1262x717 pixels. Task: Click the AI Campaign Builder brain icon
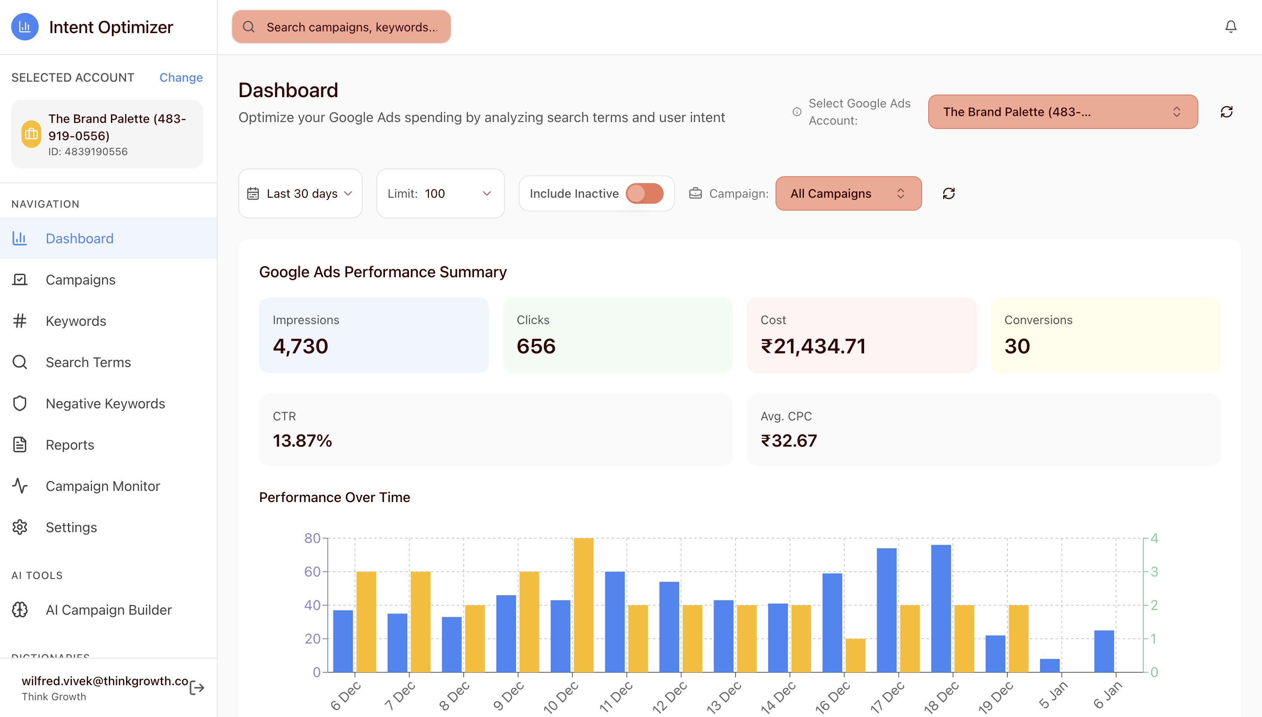click(x=20, y=610)
